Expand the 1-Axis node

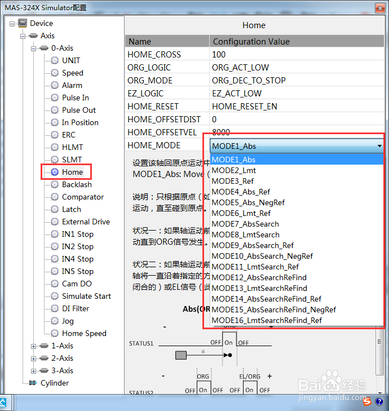33,347
